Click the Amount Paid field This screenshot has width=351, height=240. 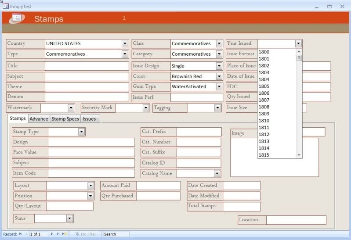(x=158, y=186)
